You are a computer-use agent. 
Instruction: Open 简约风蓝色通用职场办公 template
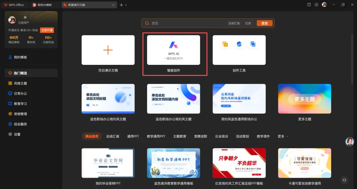[239, 99]
